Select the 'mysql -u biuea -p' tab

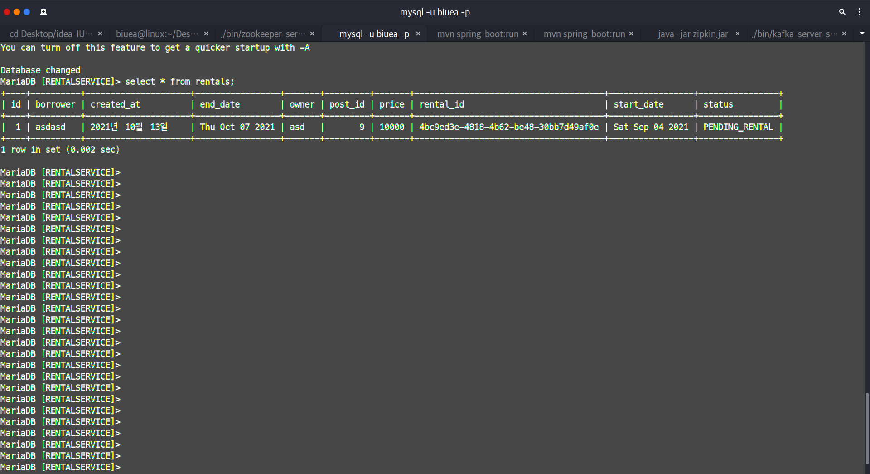374,34
